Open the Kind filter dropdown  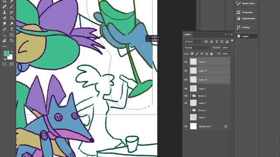(193, 41)
